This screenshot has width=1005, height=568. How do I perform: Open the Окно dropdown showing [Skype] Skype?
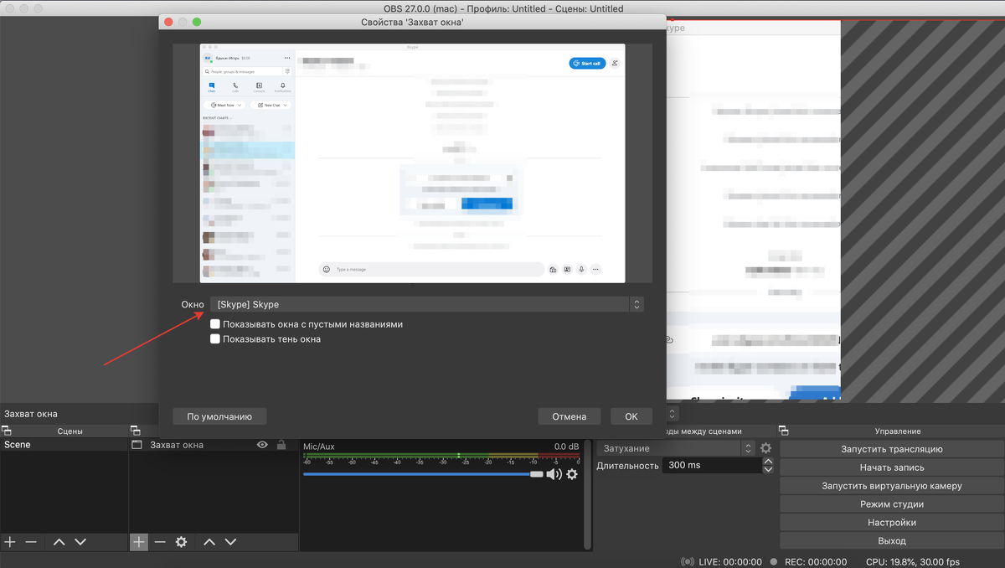(427, 305)
